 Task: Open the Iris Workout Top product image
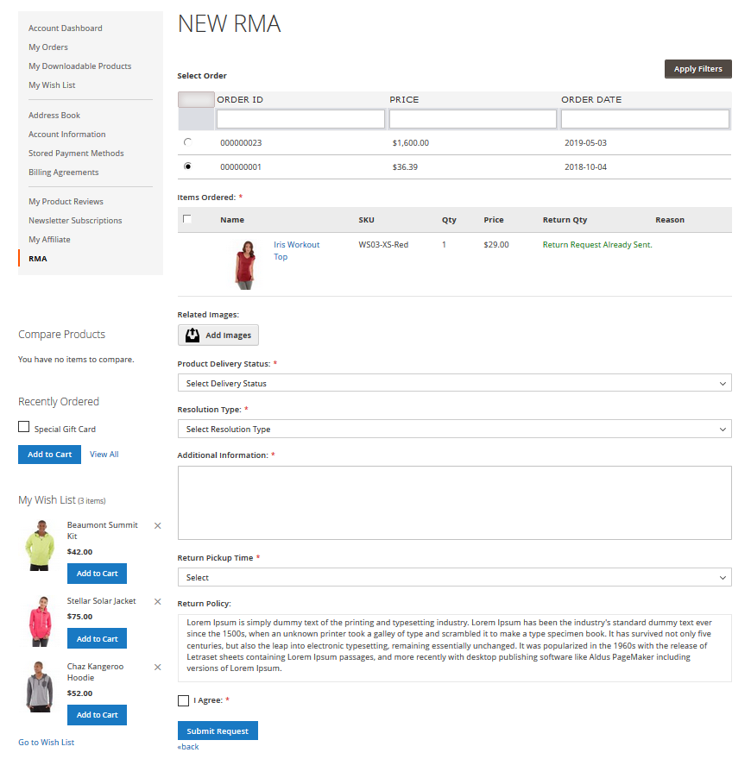click(245, 264)
